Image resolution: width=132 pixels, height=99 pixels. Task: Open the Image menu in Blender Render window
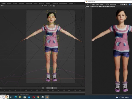[x=101, y=4]
